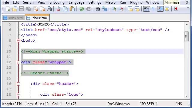The height and width of the screenshot is (108, 192).
Task: Click the user defined language icon
Action: (167, 9)
